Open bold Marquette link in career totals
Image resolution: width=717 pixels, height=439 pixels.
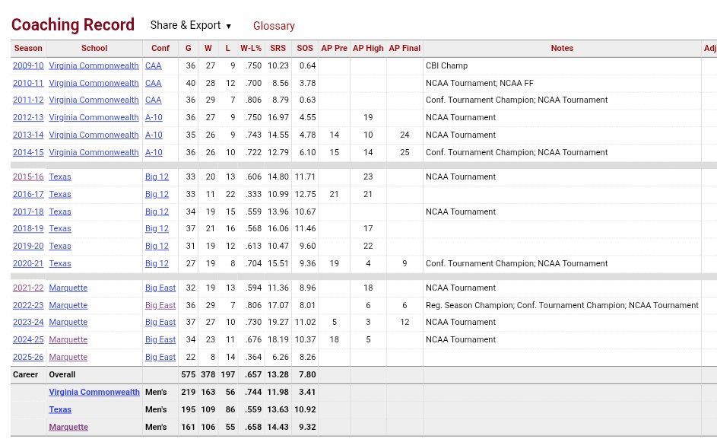[68, 427]
